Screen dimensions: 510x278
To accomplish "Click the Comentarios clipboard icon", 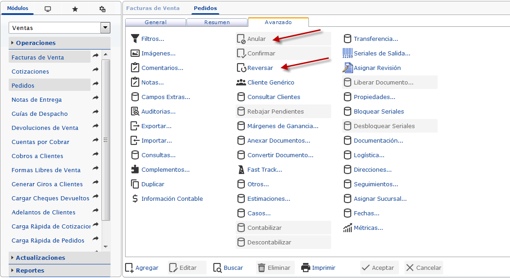I will (x=135, y=68).
